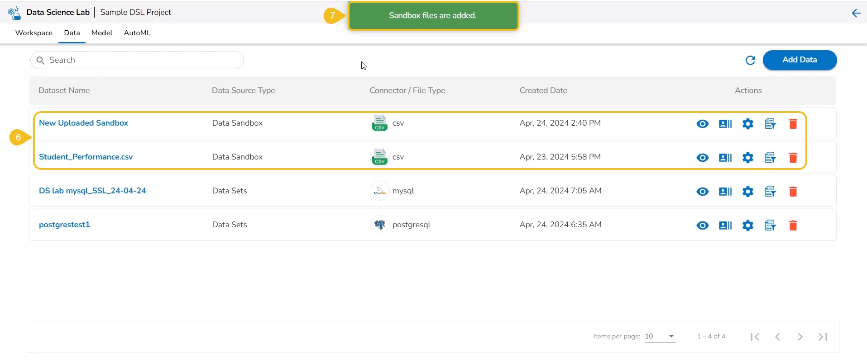Open settings gear for postgrestest1
The width and height of the screenshot is (867, 361).
point(748,225)
